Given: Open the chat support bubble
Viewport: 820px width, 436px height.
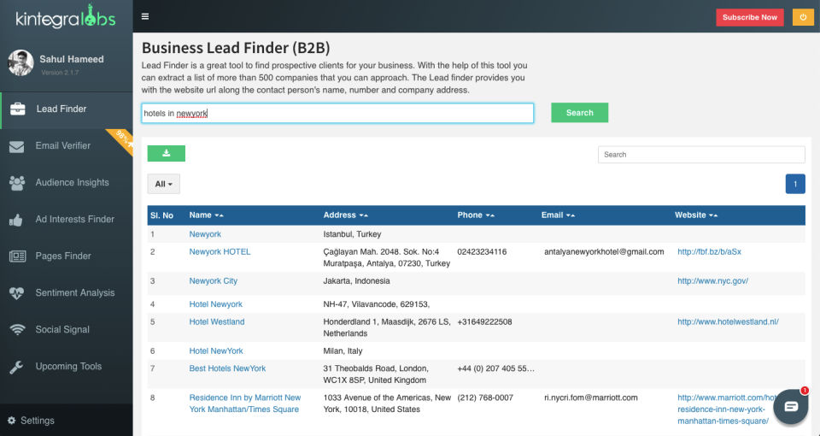Looking at the screenshot, I should coord(791,407).
